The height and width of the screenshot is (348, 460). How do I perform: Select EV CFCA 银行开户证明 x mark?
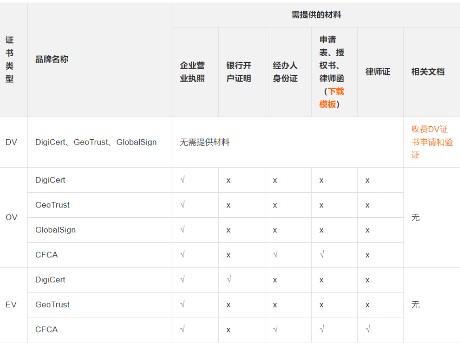228,330
